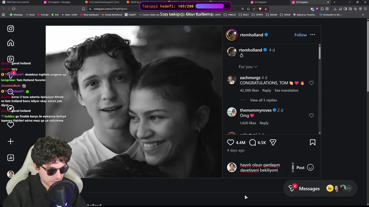Open the DESIGN bookmarks folder
Image resolution: width=369 pixels, height=207 pixels.
(271, 15)
